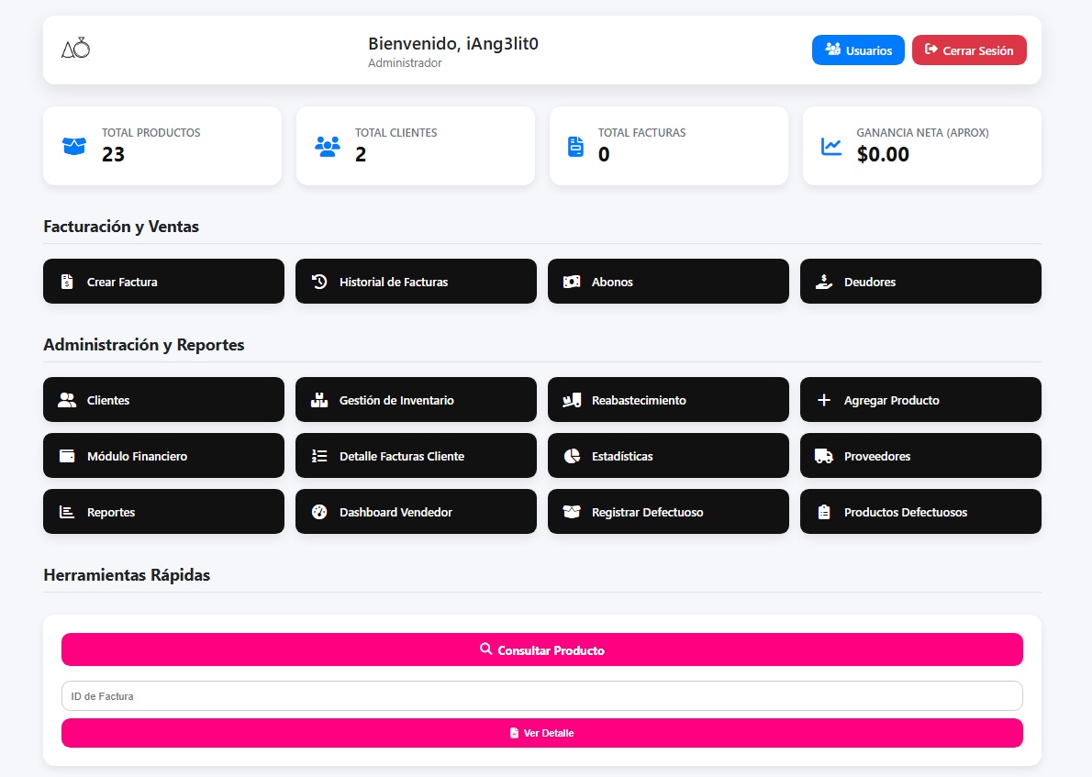This screenshot has width=1092, height=777.
Task: Go to the Abonos section
Action: [668, 282]
